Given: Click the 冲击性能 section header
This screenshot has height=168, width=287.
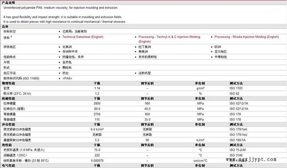Looking at the screenshot, I should (8, 124).
